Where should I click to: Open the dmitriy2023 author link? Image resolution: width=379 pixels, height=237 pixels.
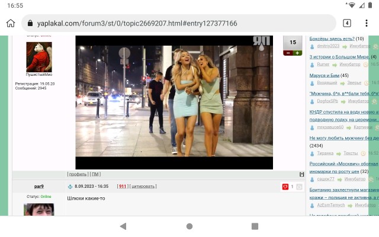(x=328, y=46)
